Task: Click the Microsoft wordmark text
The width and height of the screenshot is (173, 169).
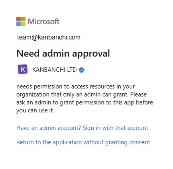Action: [43, 22]
